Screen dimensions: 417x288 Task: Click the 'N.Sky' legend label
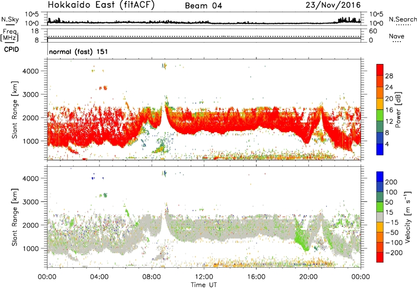click(x=10, y=20)
